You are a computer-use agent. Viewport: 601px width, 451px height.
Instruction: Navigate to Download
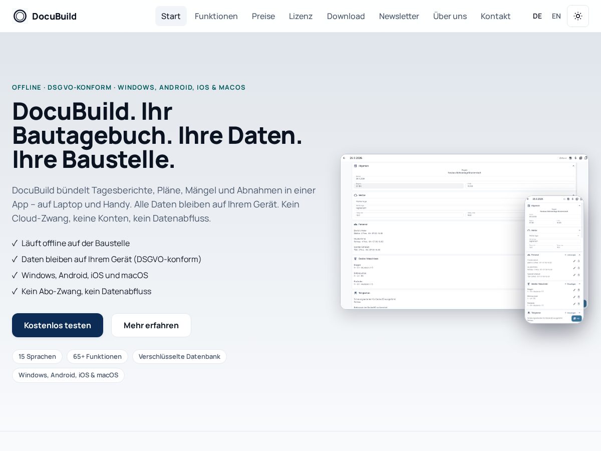point(346,16)
